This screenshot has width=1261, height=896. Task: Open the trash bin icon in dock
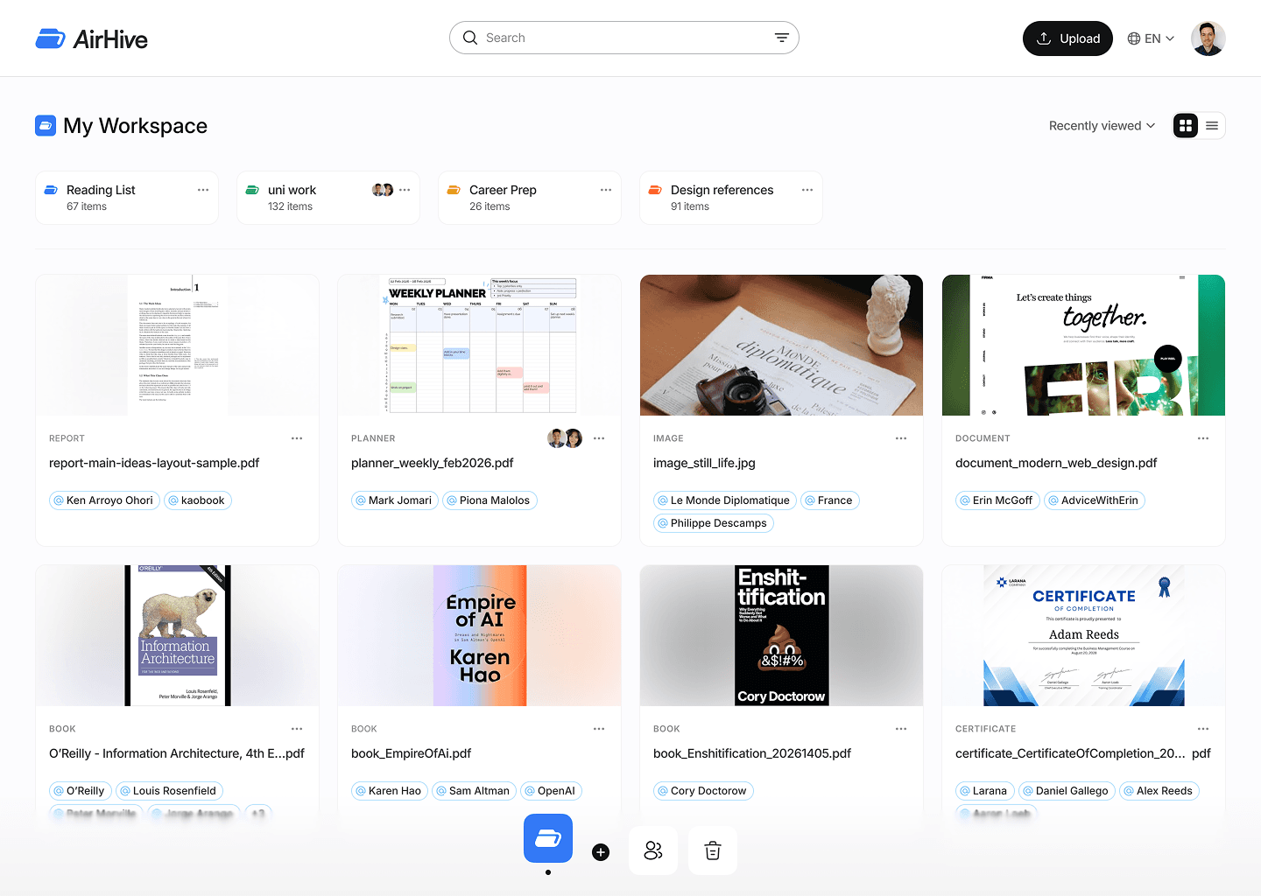coord(713,850)
